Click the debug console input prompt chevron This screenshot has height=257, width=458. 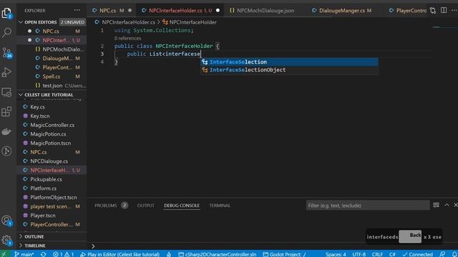click(x=93, y=246)
